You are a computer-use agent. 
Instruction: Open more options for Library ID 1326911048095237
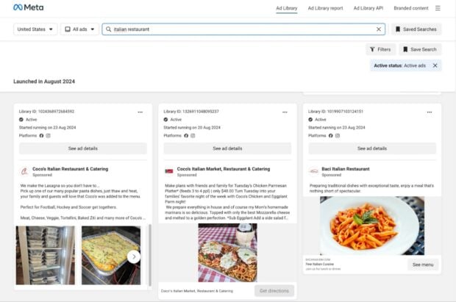click(285, 112)
